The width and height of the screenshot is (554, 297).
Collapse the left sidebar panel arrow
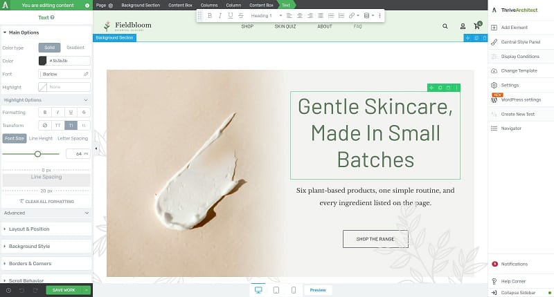coord(96,148)
